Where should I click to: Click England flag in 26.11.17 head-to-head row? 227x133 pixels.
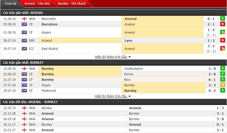(24, 125)
